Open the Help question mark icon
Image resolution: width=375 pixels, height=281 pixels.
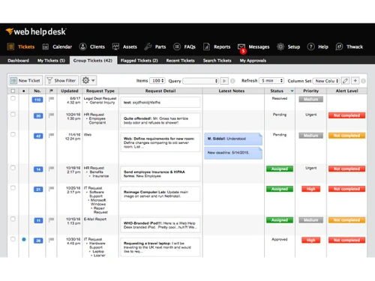coord(310,46)
